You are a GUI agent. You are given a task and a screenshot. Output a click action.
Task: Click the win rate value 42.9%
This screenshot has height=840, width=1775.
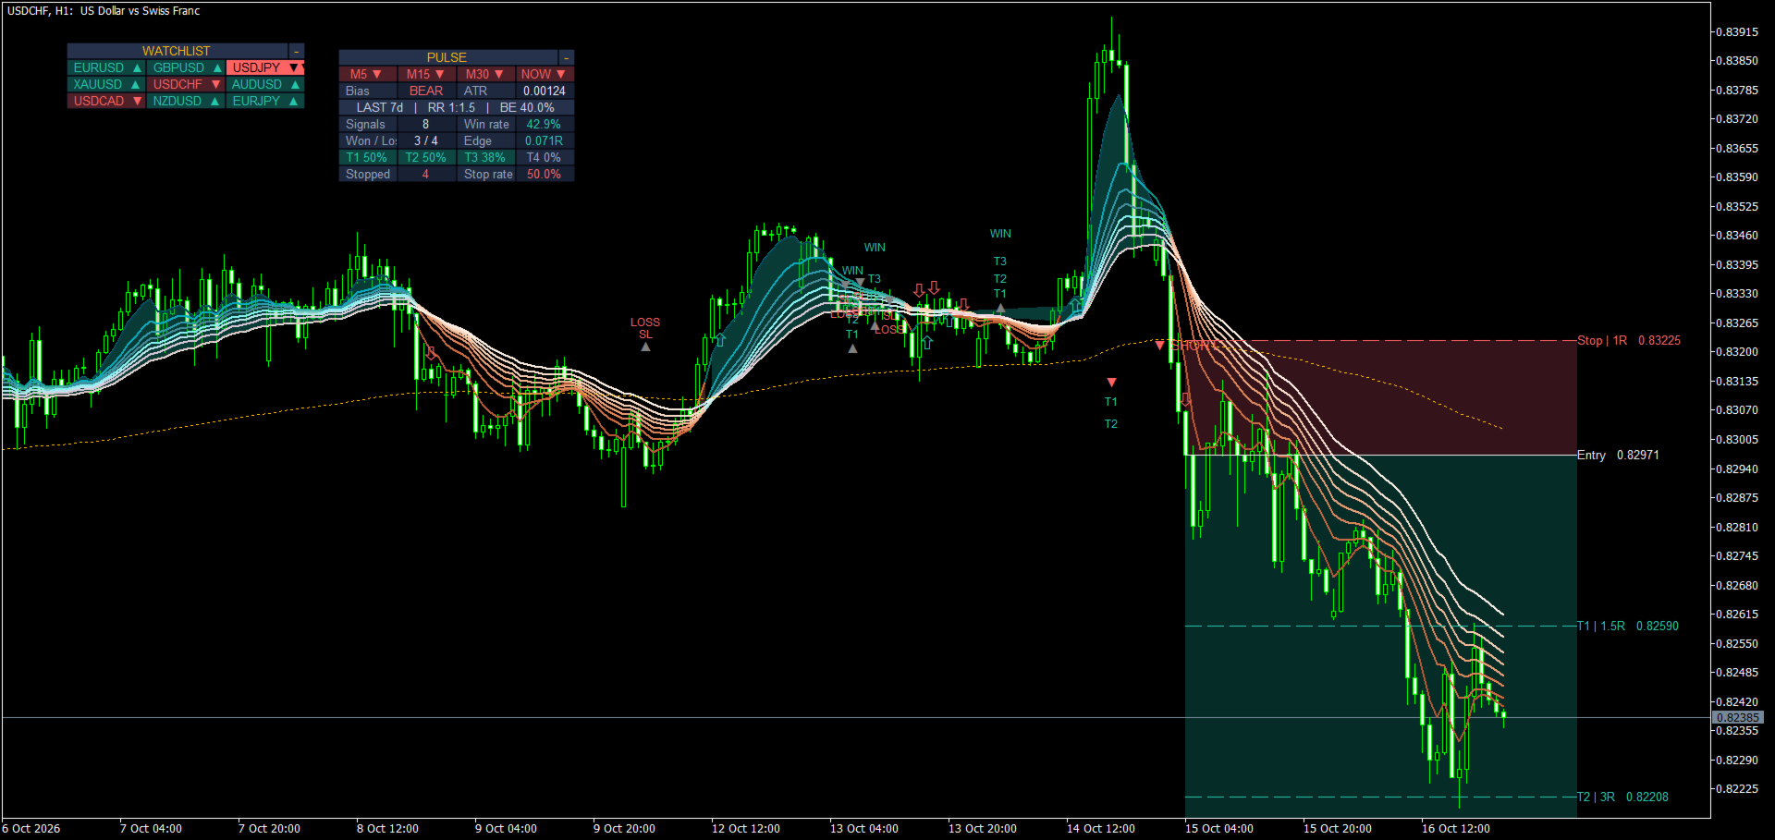545,124
